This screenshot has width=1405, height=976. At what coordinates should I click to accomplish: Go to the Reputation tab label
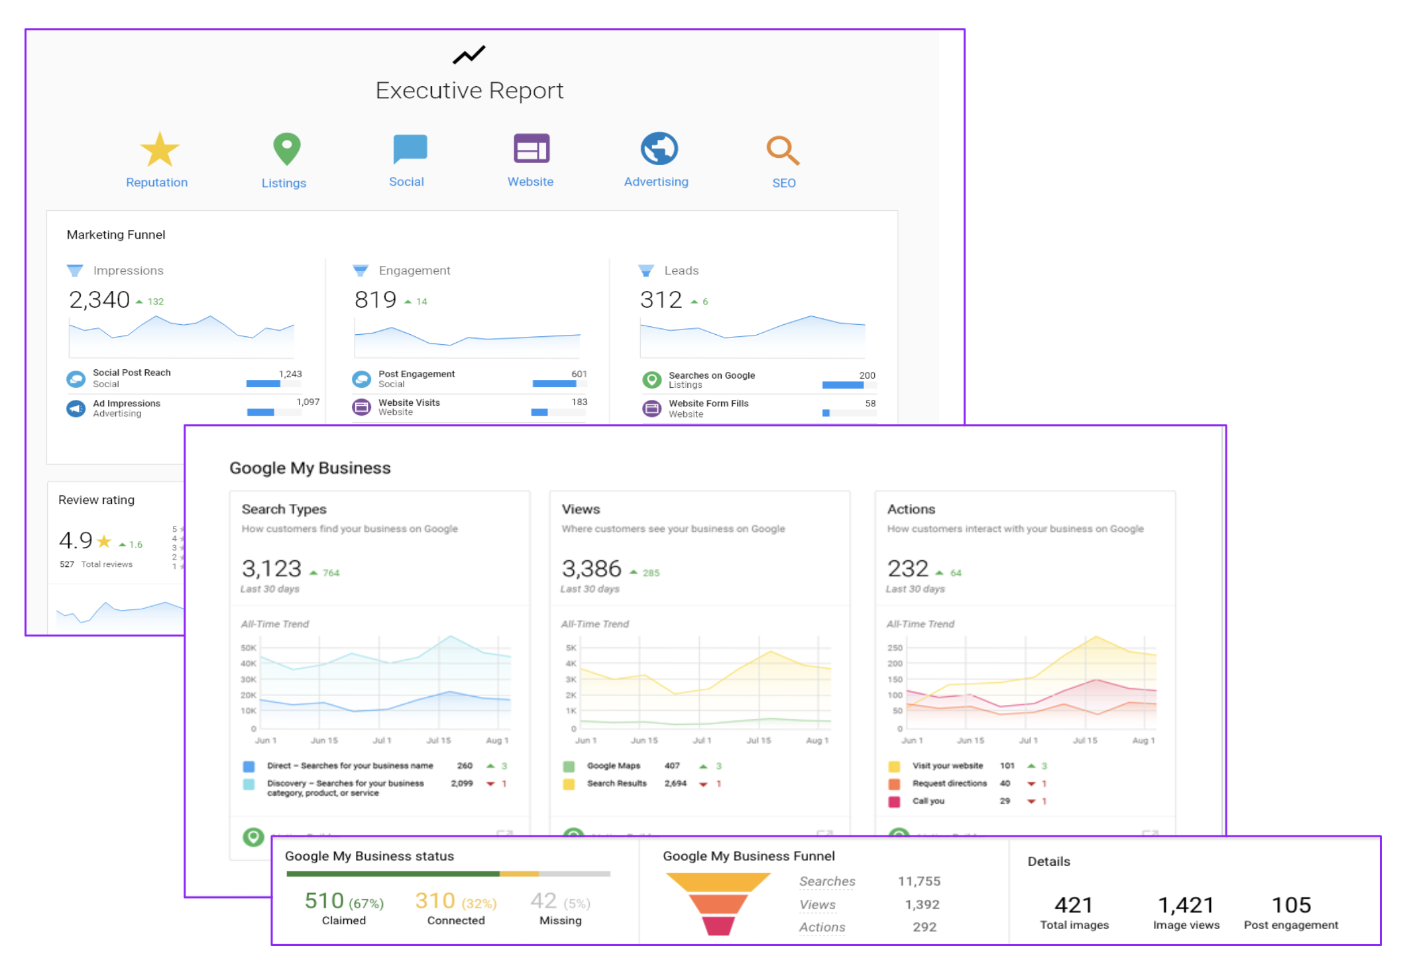pos(157,182)
